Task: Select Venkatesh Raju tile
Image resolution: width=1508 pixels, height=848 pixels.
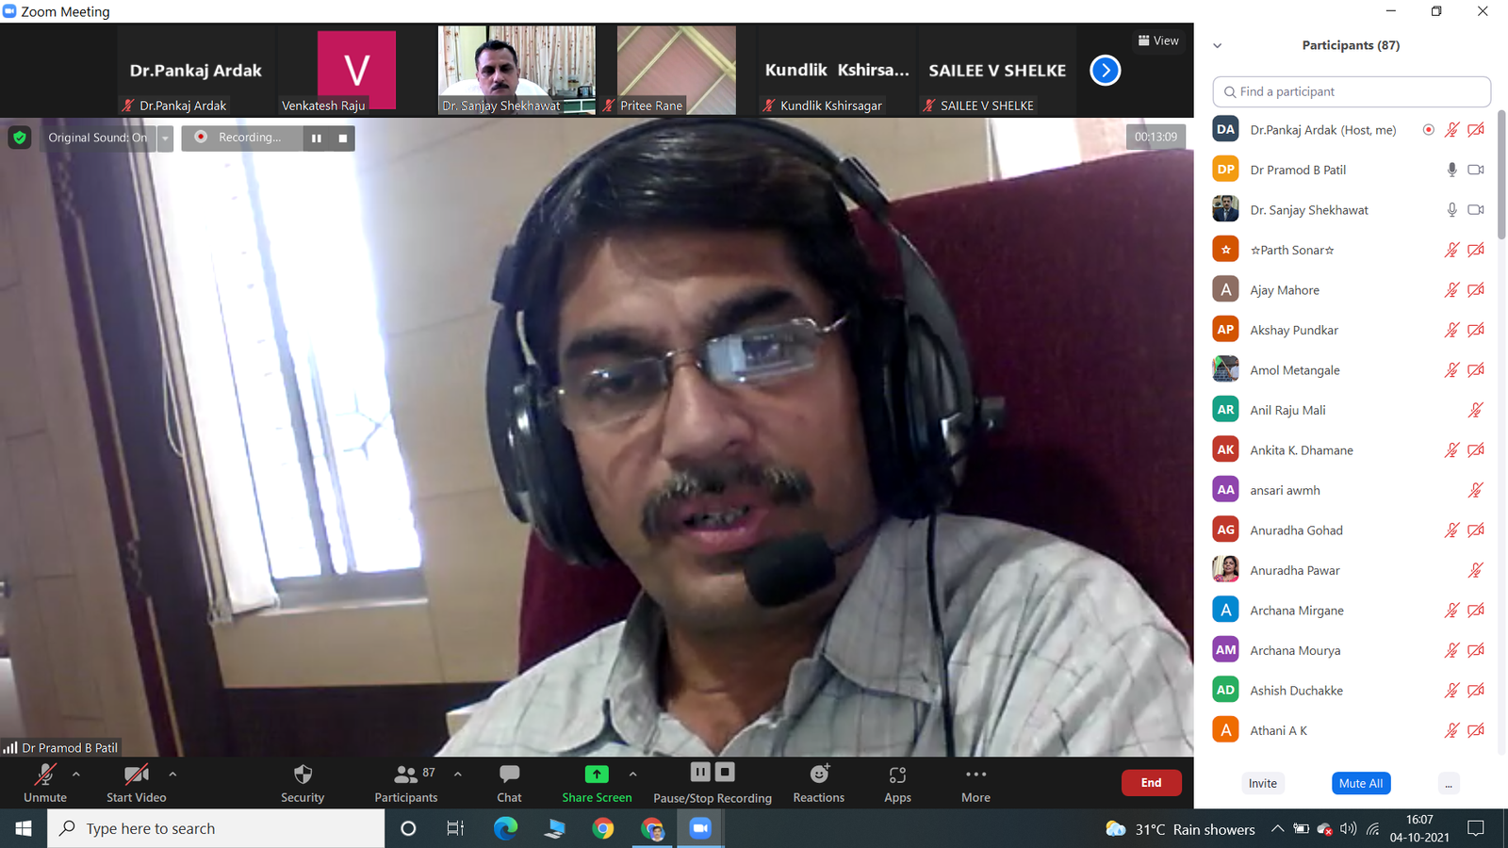Action: coord(356,70)
